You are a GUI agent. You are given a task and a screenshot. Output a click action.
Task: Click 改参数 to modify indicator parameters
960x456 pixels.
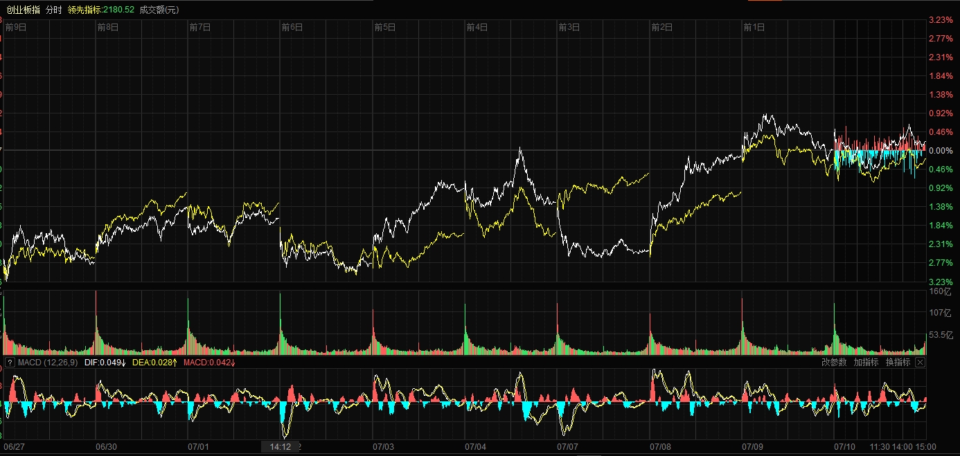pyautogui.click(x=834, y=362)
